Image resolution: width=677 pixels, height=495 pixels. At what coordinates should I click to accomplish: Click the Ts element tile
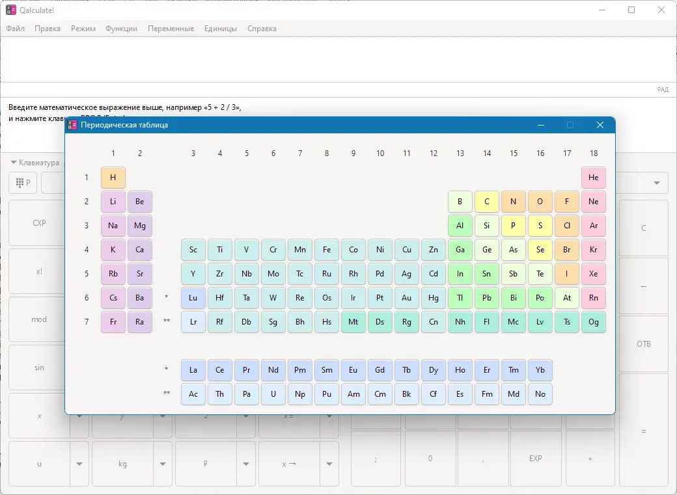pyautogui.click(x=567, y=322)
